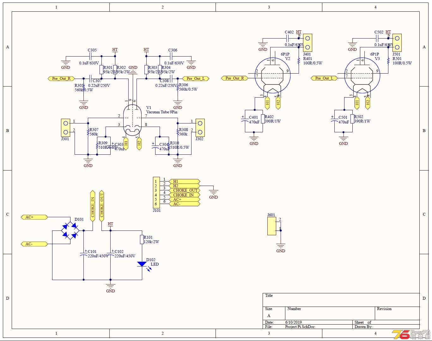Image resolution: width=432 pixels, height=341 pixels.
Task: Click the C306 capacitor symbol
Action: click(171, 56)
